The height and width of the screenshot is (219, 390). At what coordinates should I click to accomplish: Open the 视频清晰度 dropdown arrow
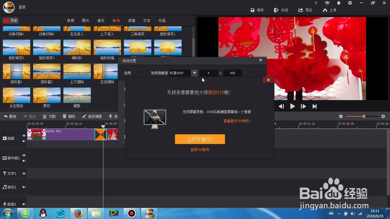pyautogui.click(x=195, y=73)
